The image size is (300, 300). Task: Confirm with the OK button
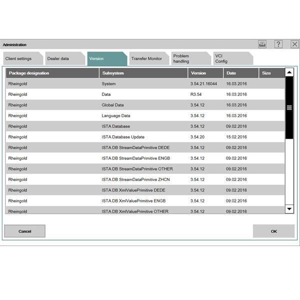[x=273, y=231]
